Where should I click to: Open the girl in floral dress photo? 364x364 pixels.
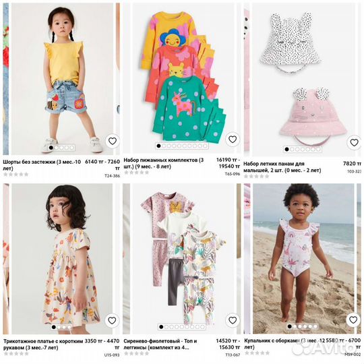[x=62, y=259]
